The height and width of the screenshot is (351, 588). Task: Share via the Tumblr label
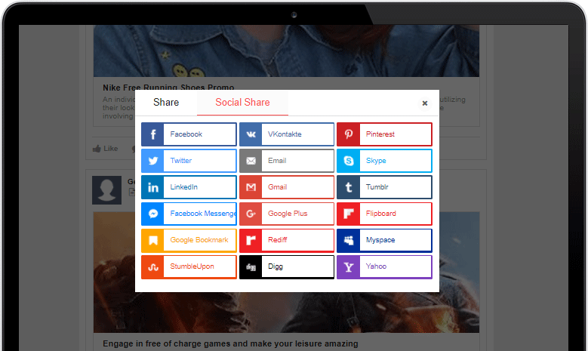click(x=377, y=186)
